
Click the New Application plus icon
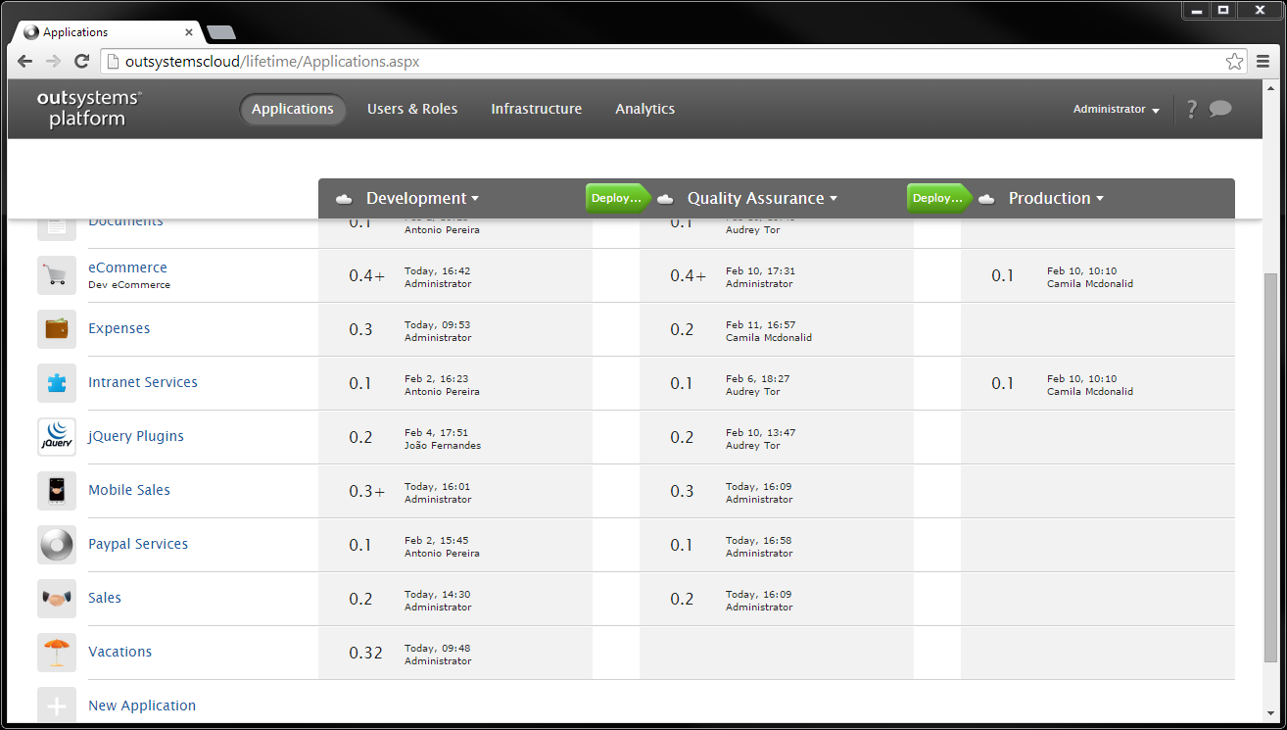click(x=57, y=706)
